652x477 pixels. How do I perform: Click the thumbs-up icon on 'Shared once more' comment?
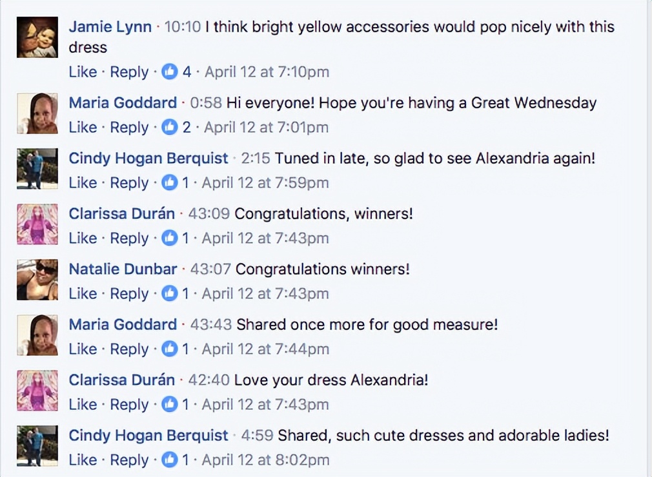coord(169,349)
